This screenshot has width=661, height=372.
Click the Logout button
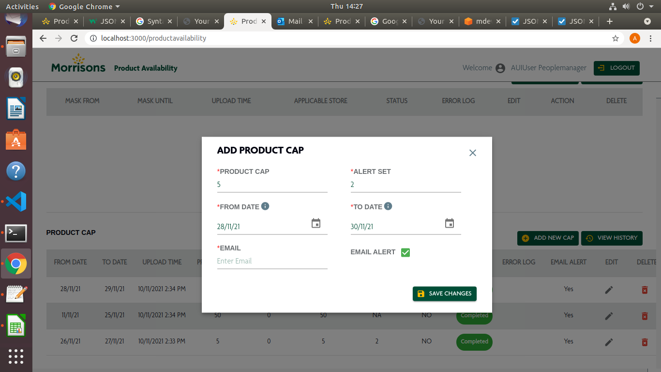pyautogui.click(x=616, y=68)
